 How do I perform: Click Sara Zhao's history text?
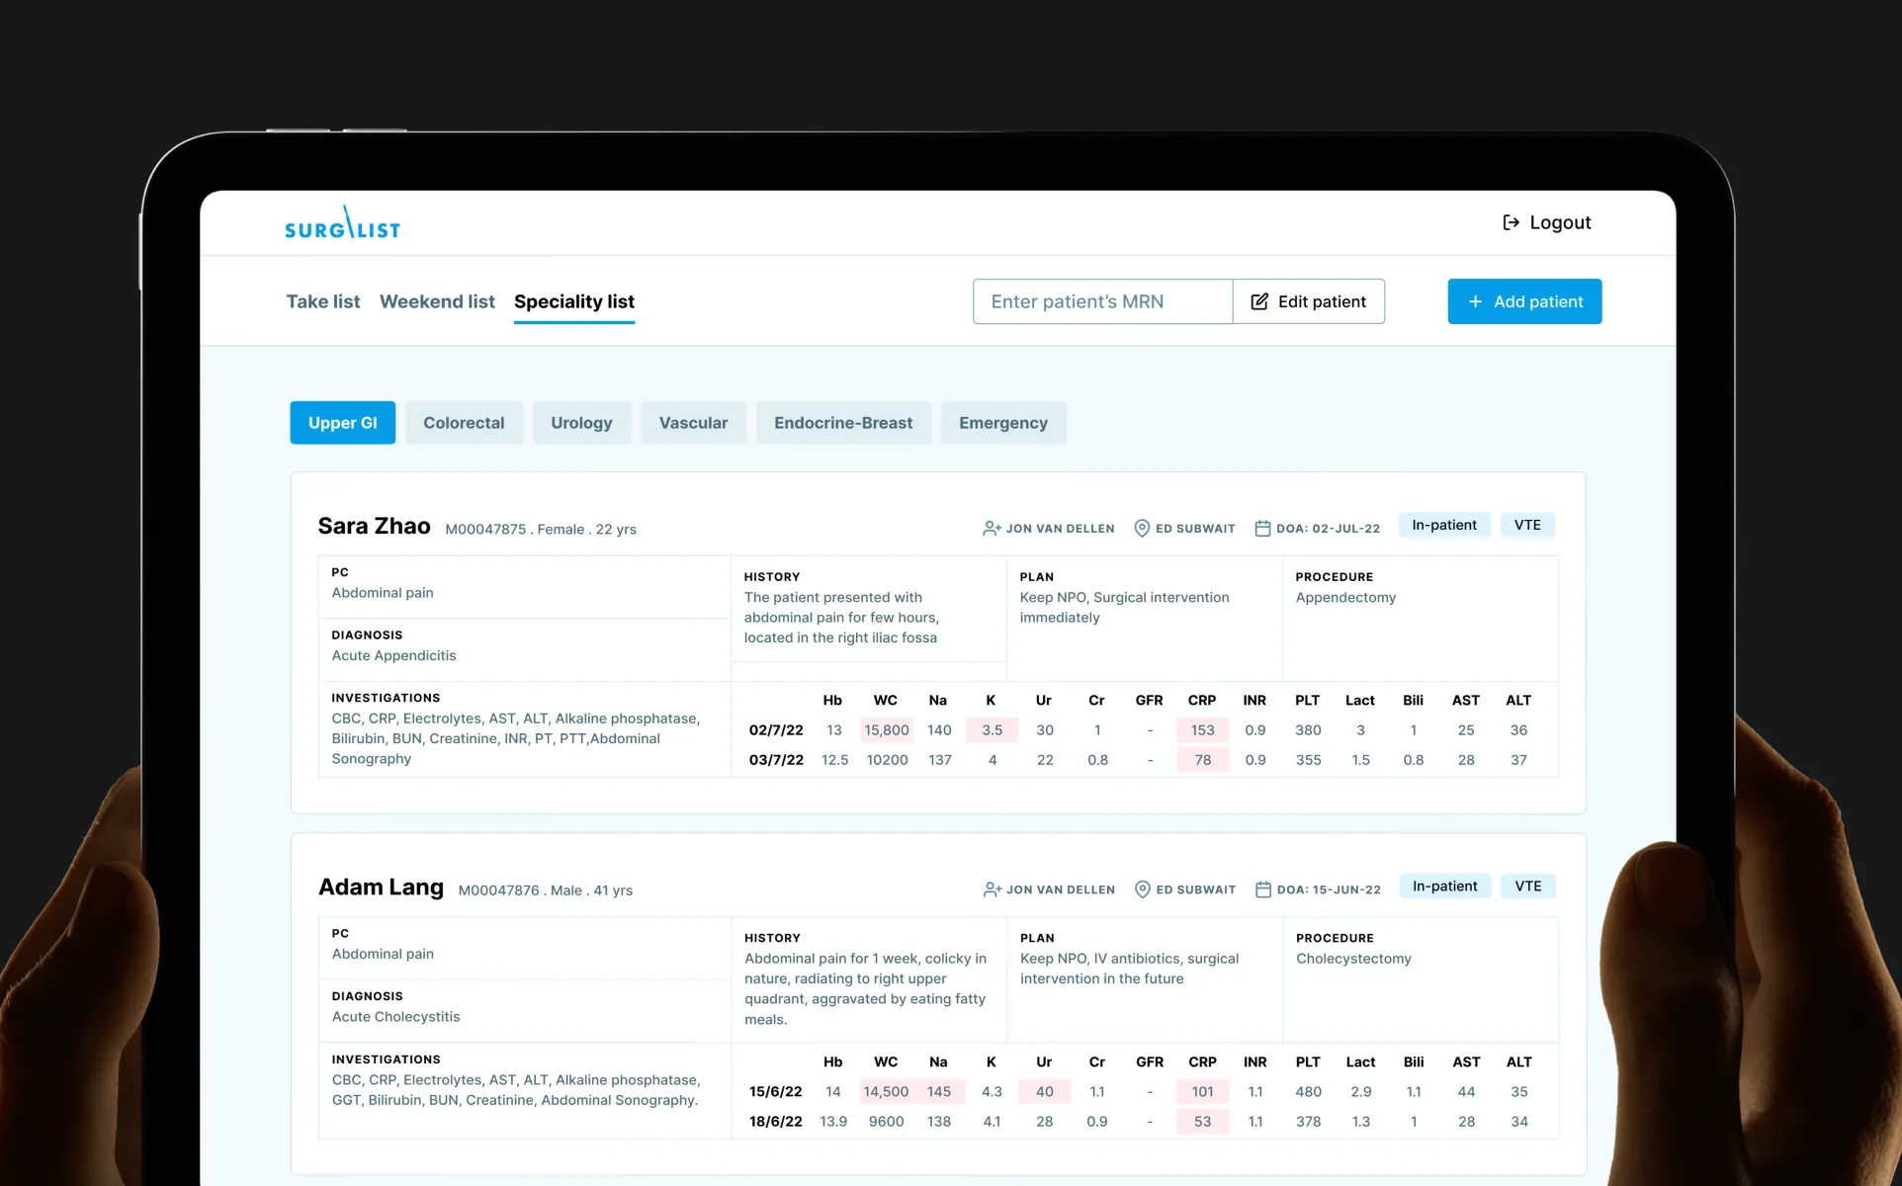coord(841,618)
